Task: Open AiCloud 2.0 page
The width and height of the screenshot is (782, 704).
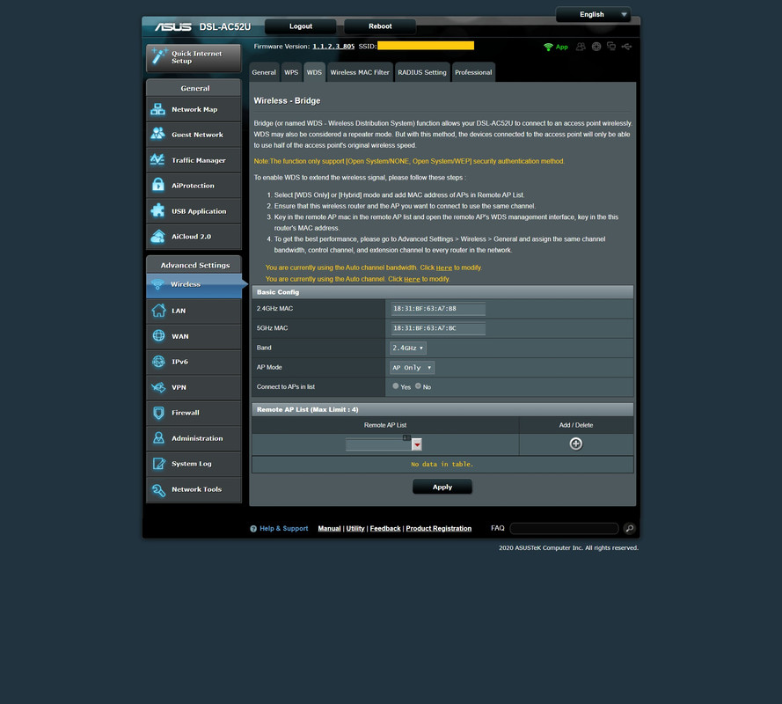Action: tap(194, 237)
